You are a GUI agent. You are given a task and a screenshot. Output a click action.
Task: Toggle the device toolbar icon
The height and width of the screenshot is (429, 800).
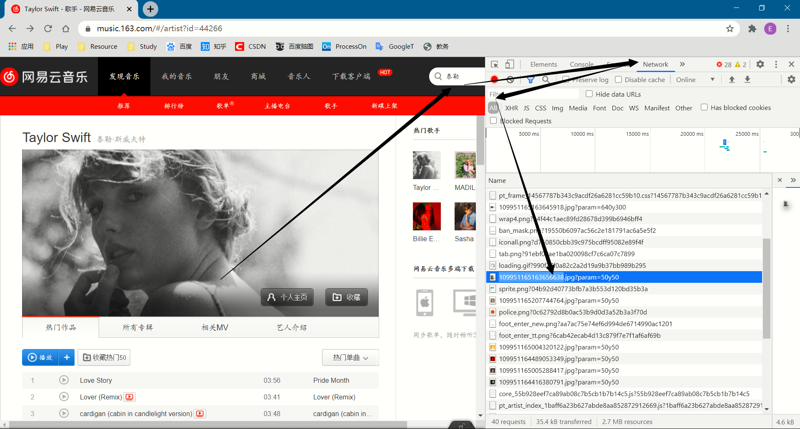click(x=510, y=64)
